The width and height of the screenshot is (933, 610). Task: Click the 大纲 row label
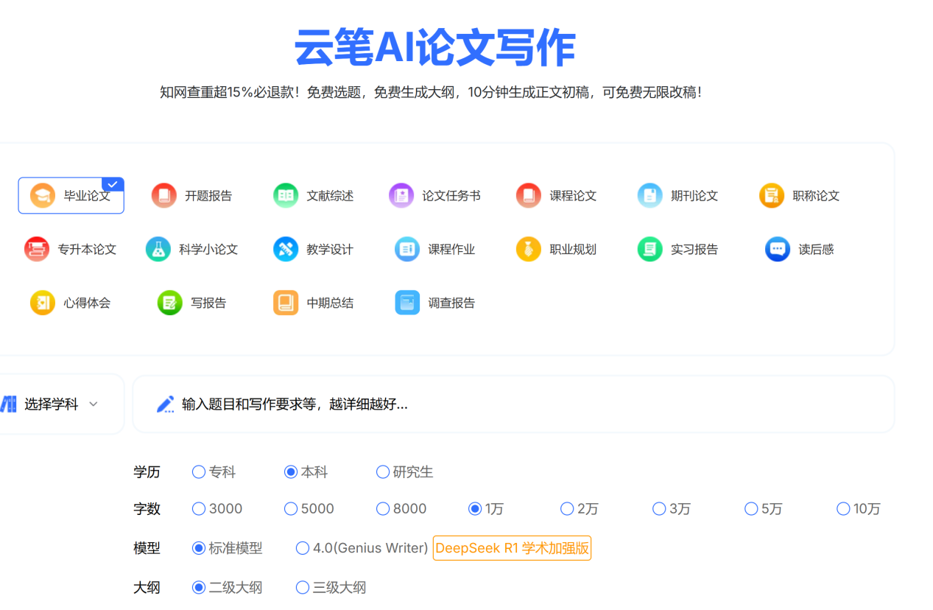click(x=147, y=587)
